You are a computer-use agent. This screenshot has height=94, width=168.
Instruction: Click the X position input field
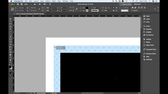click(22, 8)
